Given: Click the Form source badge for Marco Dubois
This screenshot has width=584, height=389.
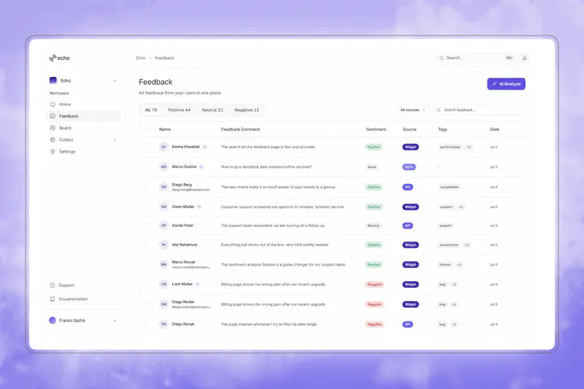Looking at the screenshot, I should coord(409,167).
